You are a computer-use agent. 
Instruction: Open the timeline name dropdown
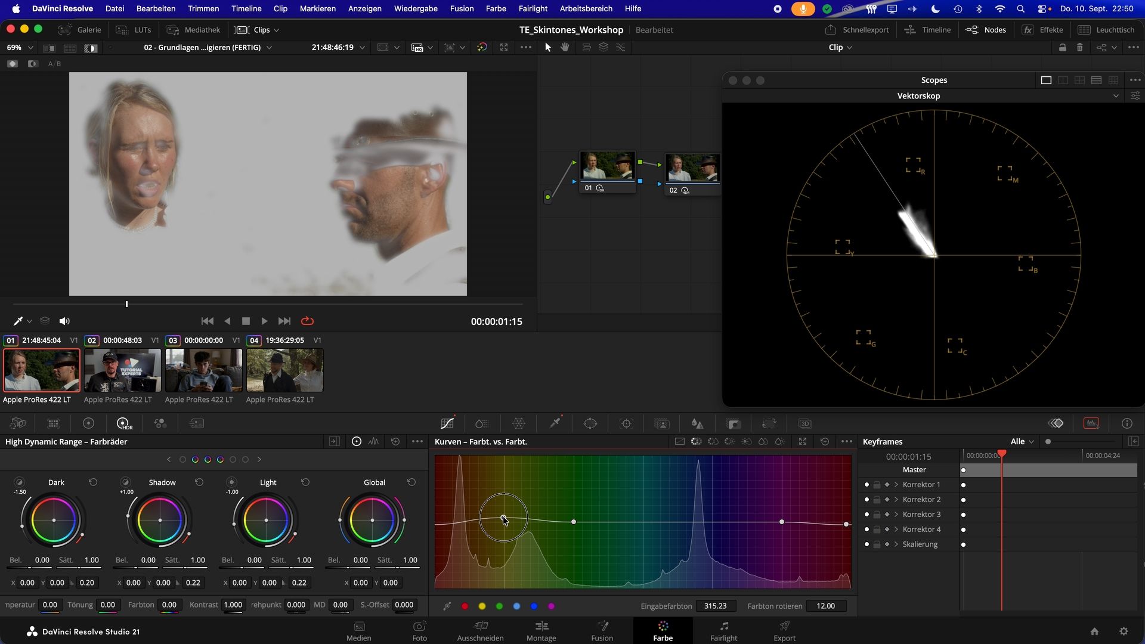[x=208, y=48]
